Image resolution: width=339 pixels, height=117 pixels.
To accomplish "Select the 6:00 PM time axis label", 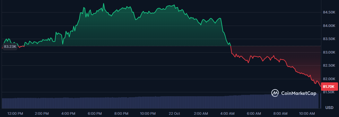I will [x=95, y=113].
